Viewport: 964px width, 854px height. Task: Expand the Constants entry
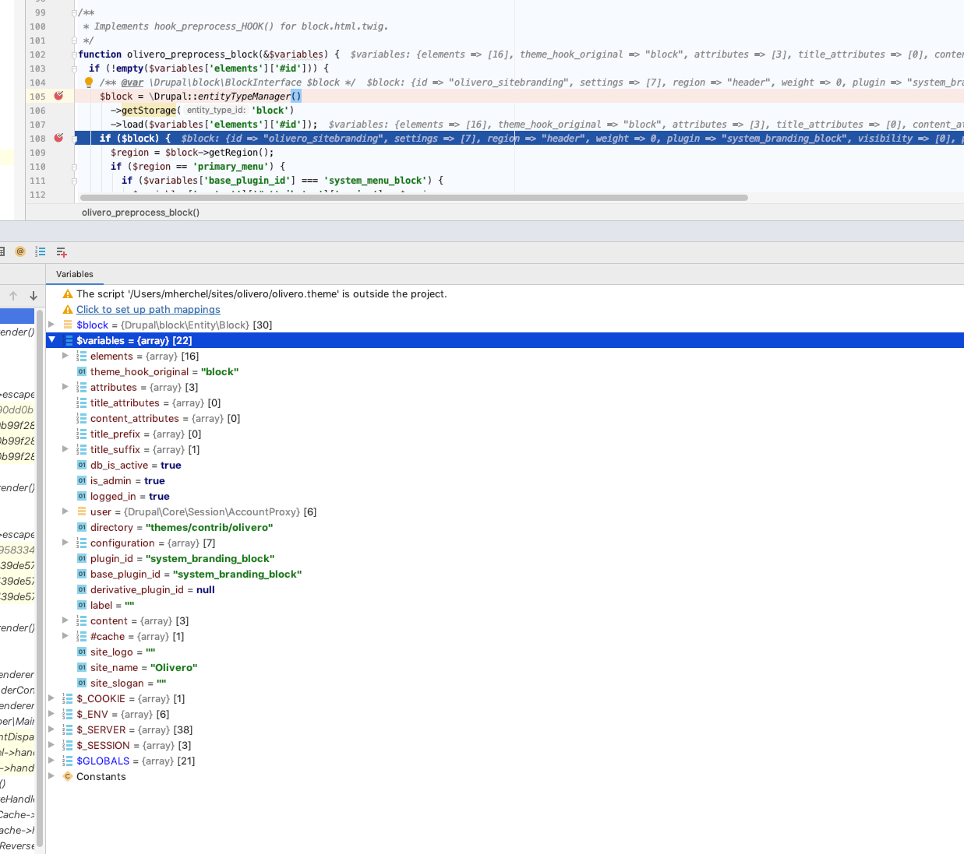51,776
